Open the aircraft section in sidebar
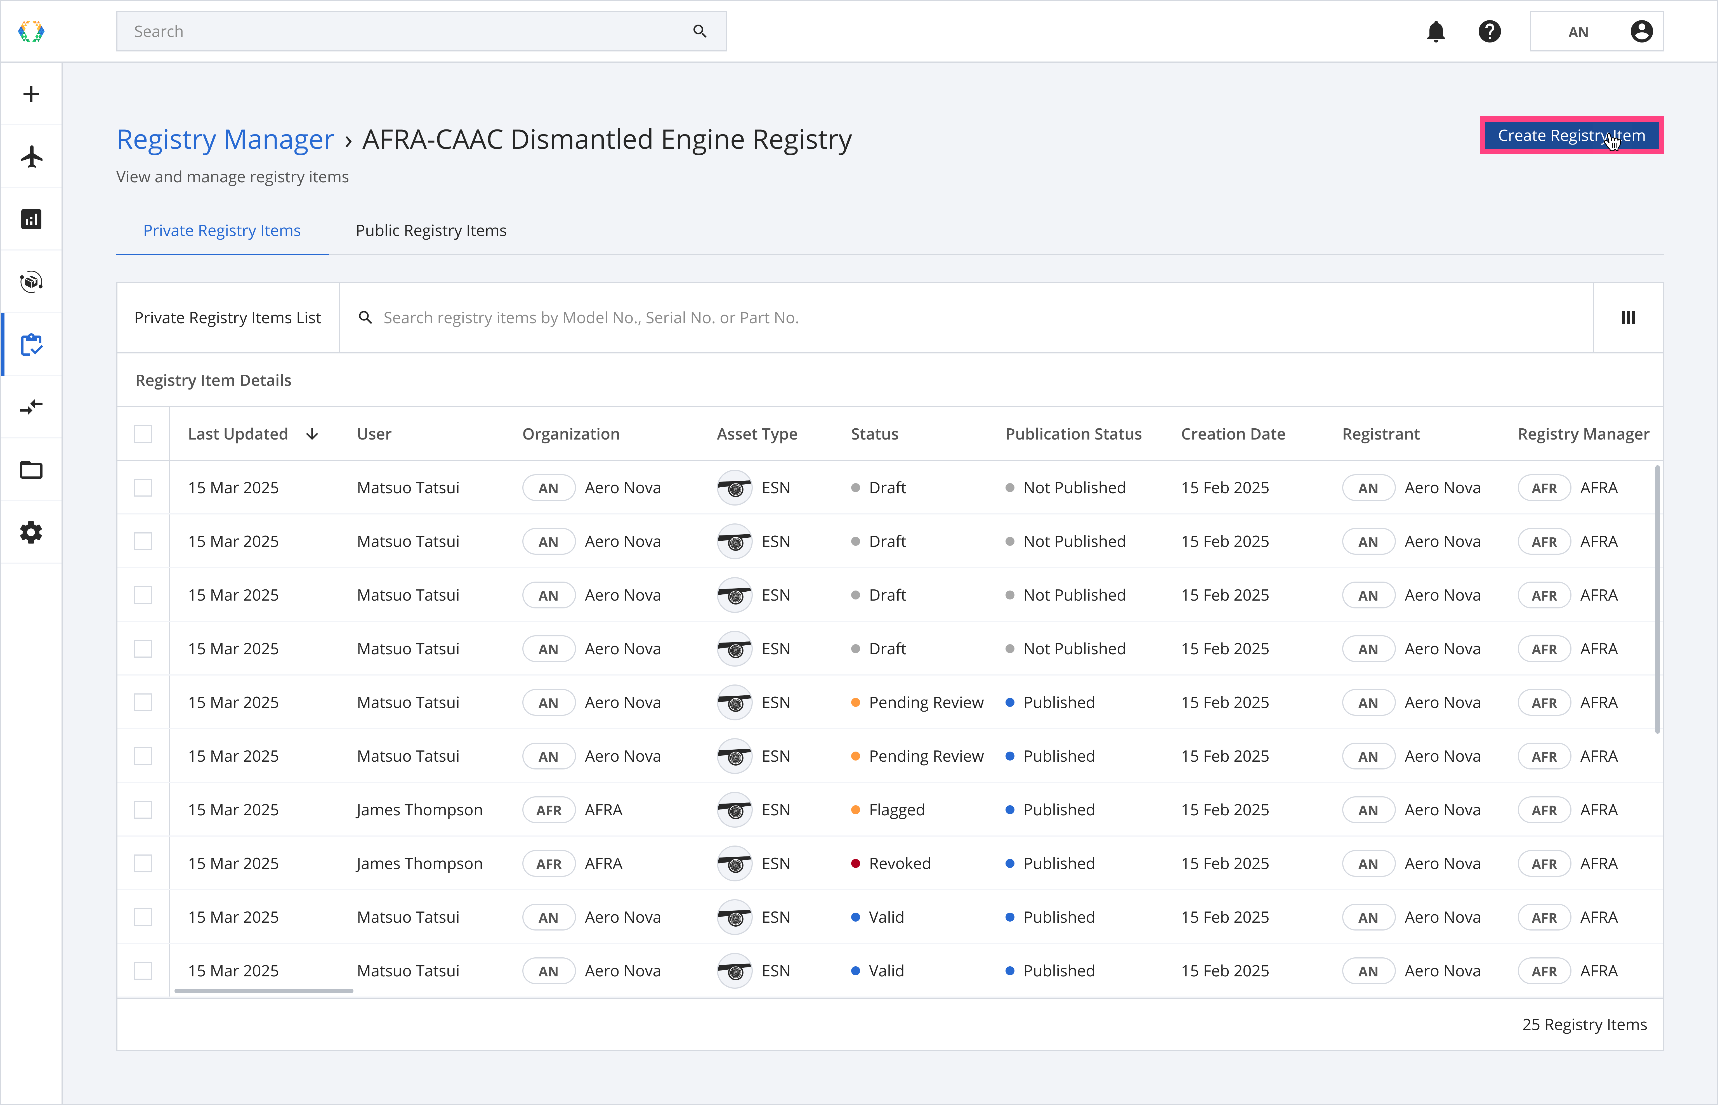 coord(31,156)
